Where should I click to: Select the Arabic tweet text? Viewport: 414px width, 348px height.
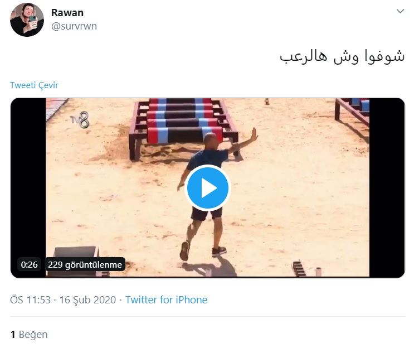pyautogui.click(x=342, y=56)
